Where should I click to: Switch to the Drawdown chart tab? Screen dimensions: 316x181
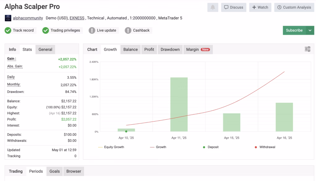170,50
